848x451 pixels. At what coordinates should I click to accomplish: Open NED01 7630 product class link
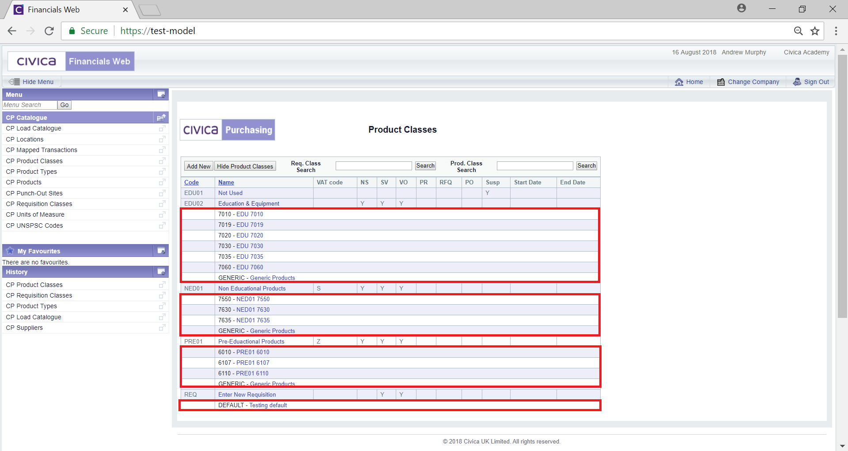click(253, 310)
